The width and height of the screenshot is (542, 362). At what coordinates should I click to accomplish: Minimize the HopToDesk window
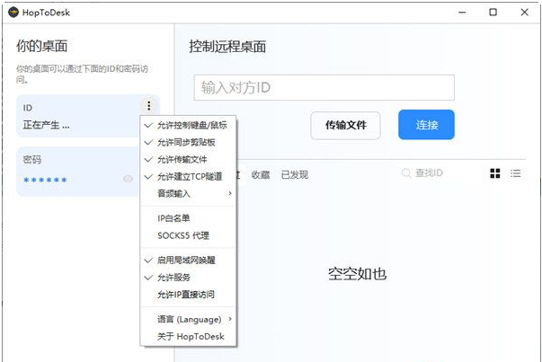(462, 13)
